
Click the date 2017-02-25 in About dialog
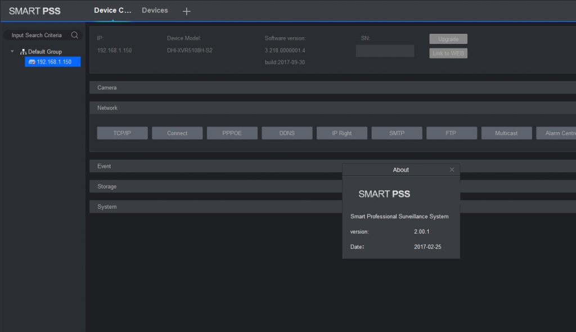point(427,246)
